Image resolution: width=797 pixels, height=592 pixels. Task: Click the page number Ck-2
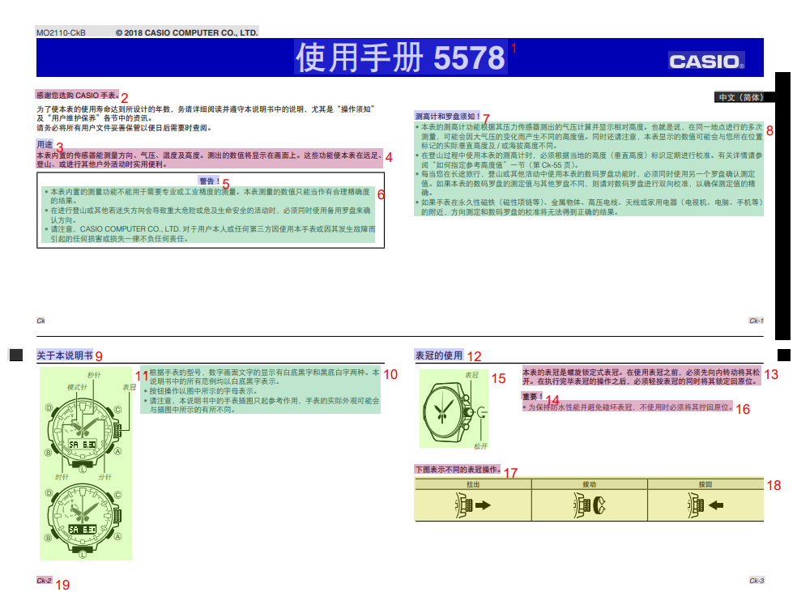click(44, 581)
